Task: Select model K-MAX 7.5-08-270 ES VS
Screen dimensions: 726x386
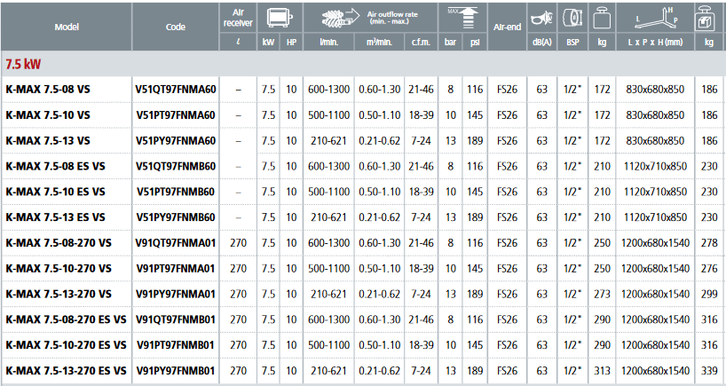Action: coord(66,319)
